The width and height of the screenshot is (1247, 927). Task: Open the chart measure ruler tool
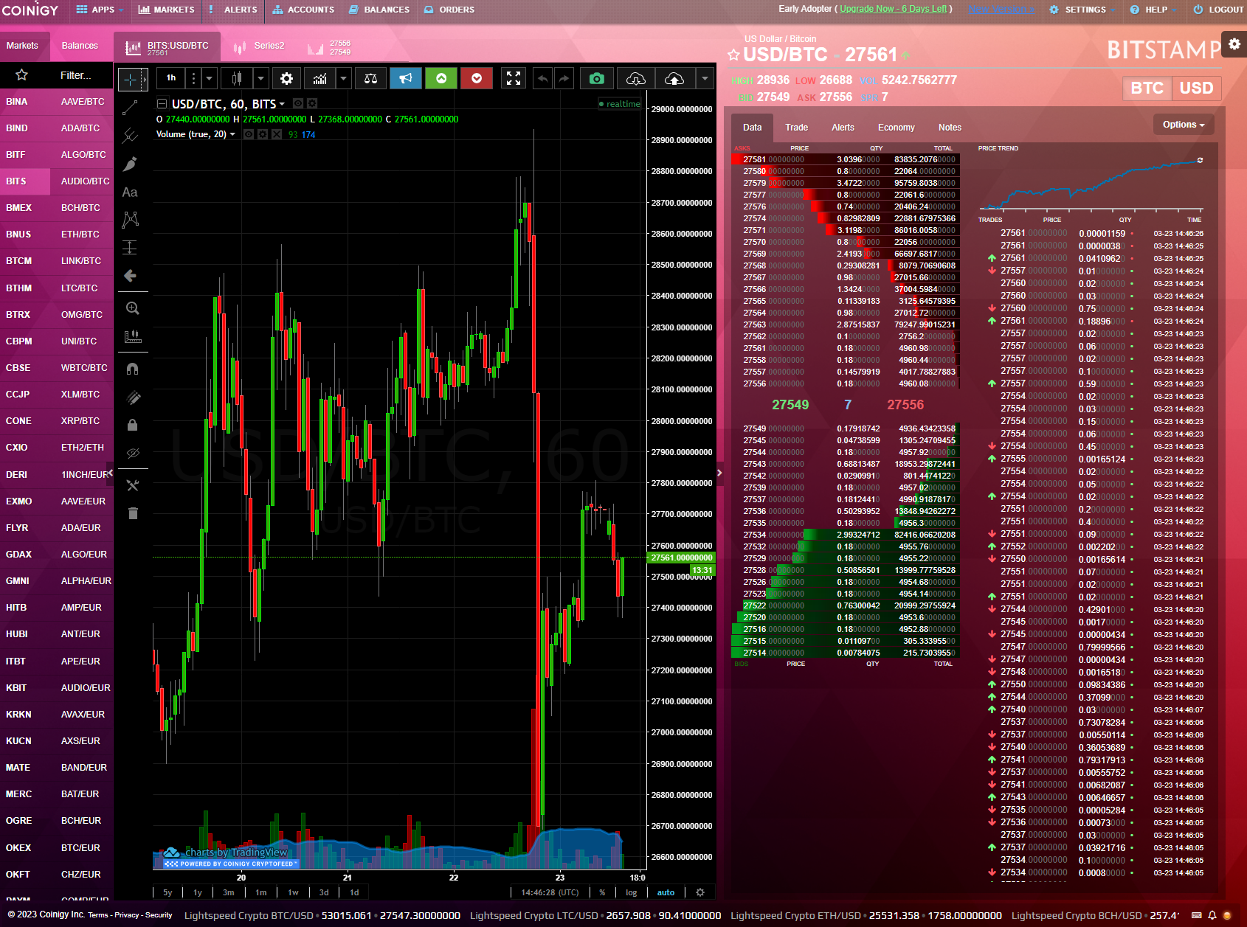point(133,336)
